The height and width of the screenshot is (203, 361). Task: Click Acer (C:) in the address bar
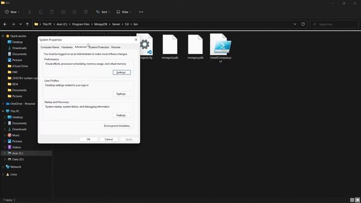pos(62,24)
